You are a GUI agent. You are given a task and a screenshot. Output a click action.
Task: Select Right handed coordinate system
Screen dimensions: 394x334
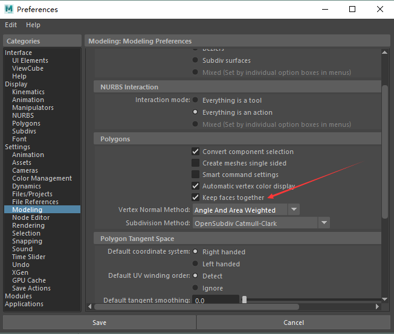coord(195,252)
